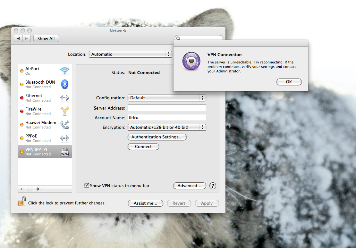Open the help question mark button
This screenshot has height=248, width=356.
(x=213, y=186)
